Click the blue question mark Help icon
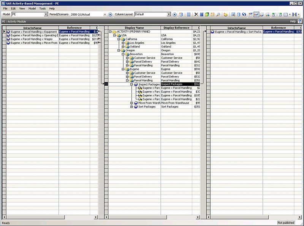 pyautogui.click(x=300, y=21)
